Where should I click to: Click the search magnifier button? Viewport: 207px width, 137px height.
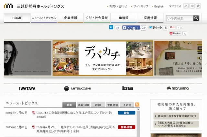(196, 18)
